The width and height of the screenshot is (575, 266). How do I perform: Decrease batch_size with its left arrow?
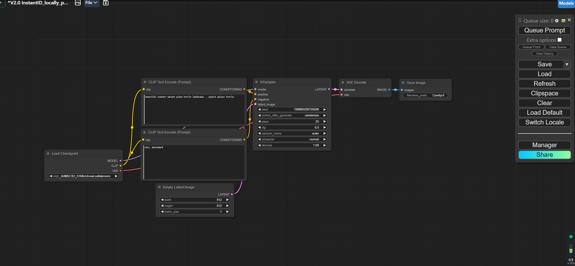(162, 212)
